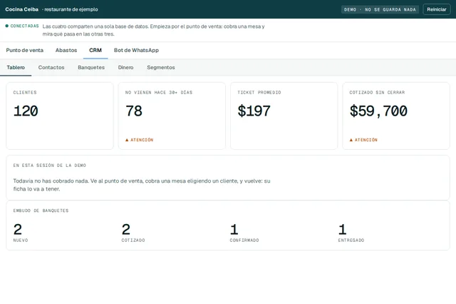This screenshot has height=304, width=456.
Task: Click the 'Todavía no has cobrado nada' message
Action: coord(142,185)
